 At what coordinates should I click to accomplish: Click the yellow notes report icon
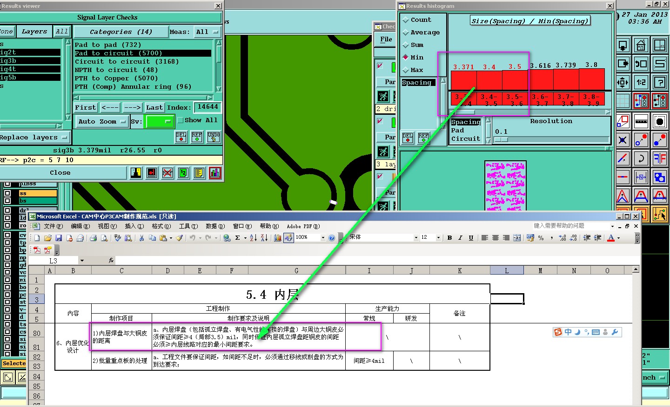199,173
